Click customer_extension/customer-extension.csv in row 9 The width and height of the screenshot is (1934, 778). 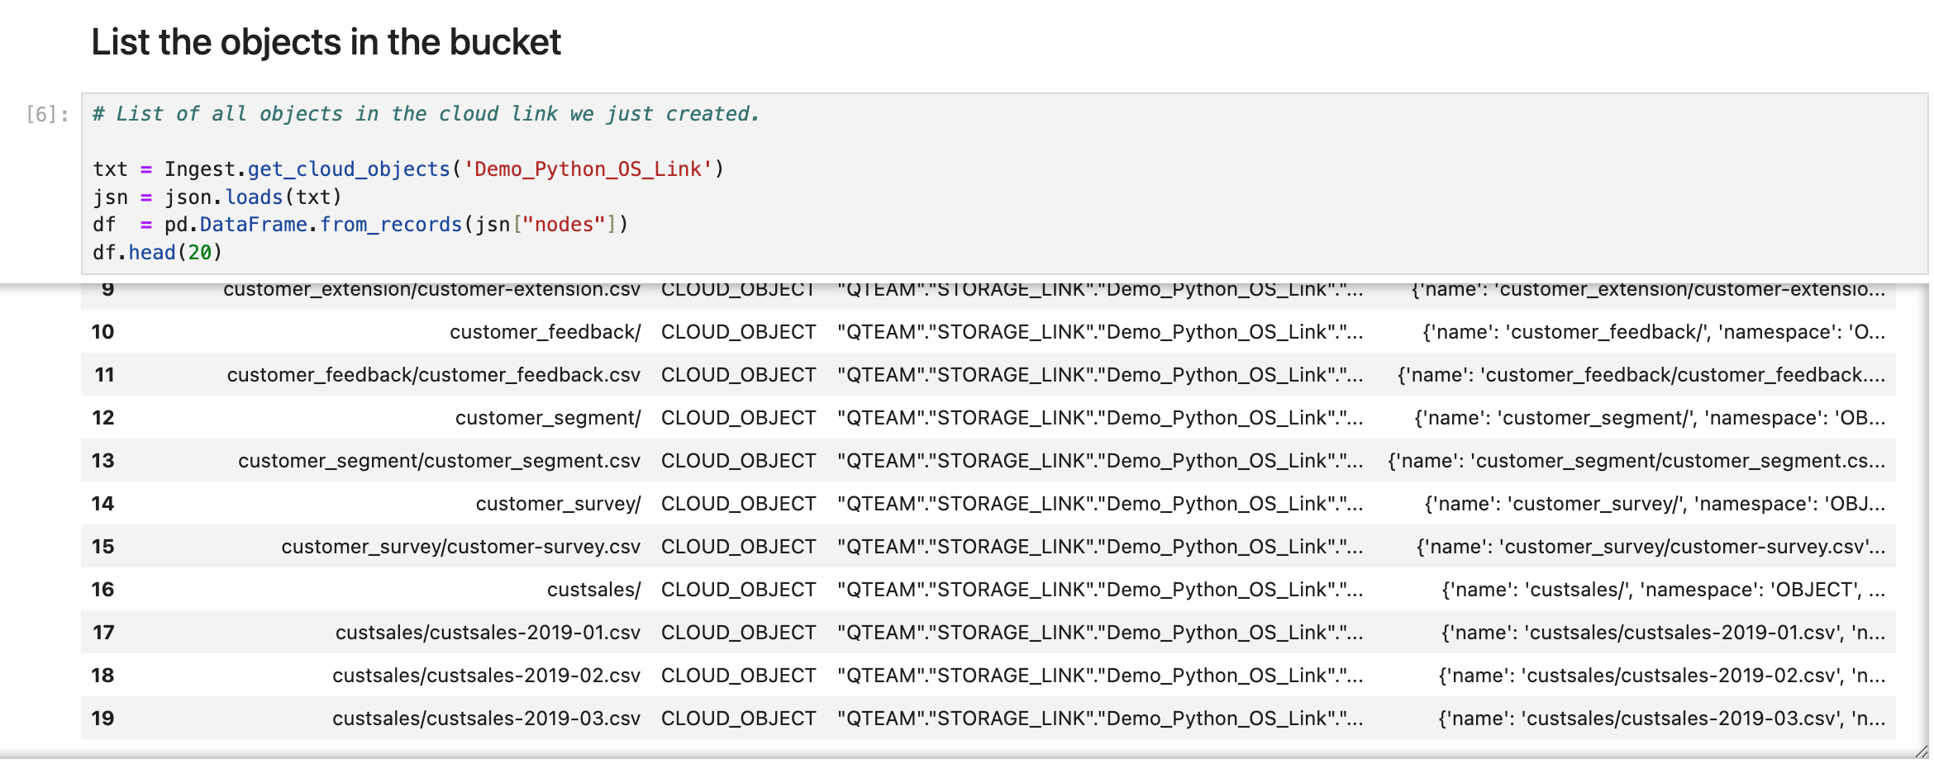pos(433,289)
